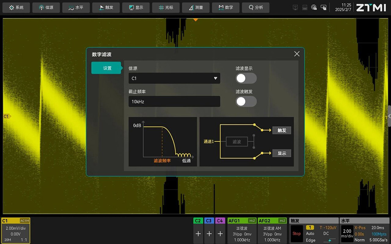Toggle the AFG1 output panel
The width and height of the screenshot is (391, 244).
[x=242, y=231]
